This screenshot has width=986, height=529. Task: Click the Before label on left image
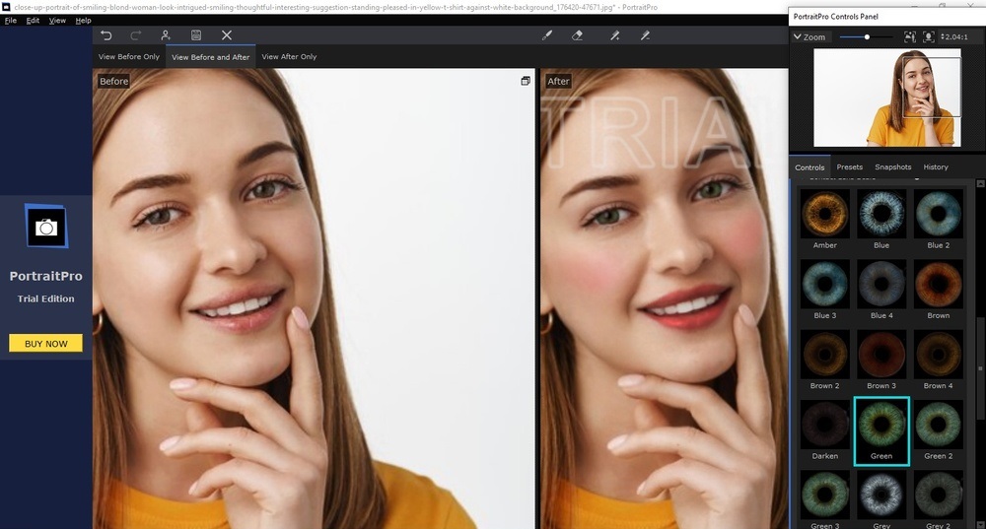(x=113, y=81)
